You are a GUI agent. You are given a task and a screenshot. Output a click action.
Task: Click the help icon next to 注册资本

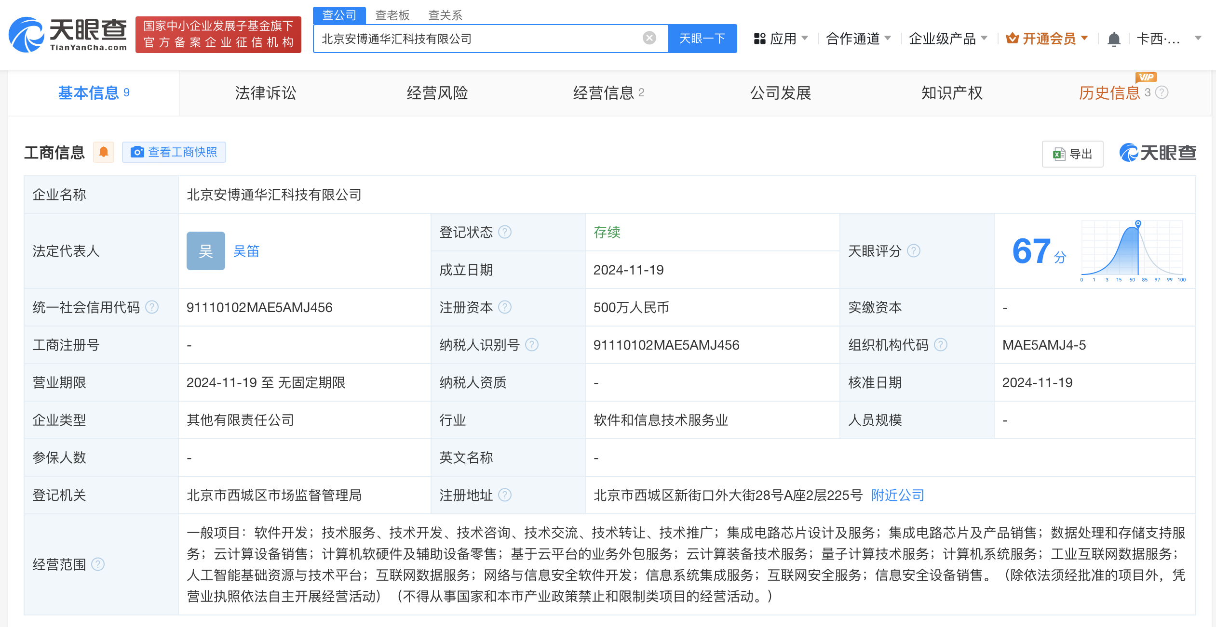coord(504,307)
